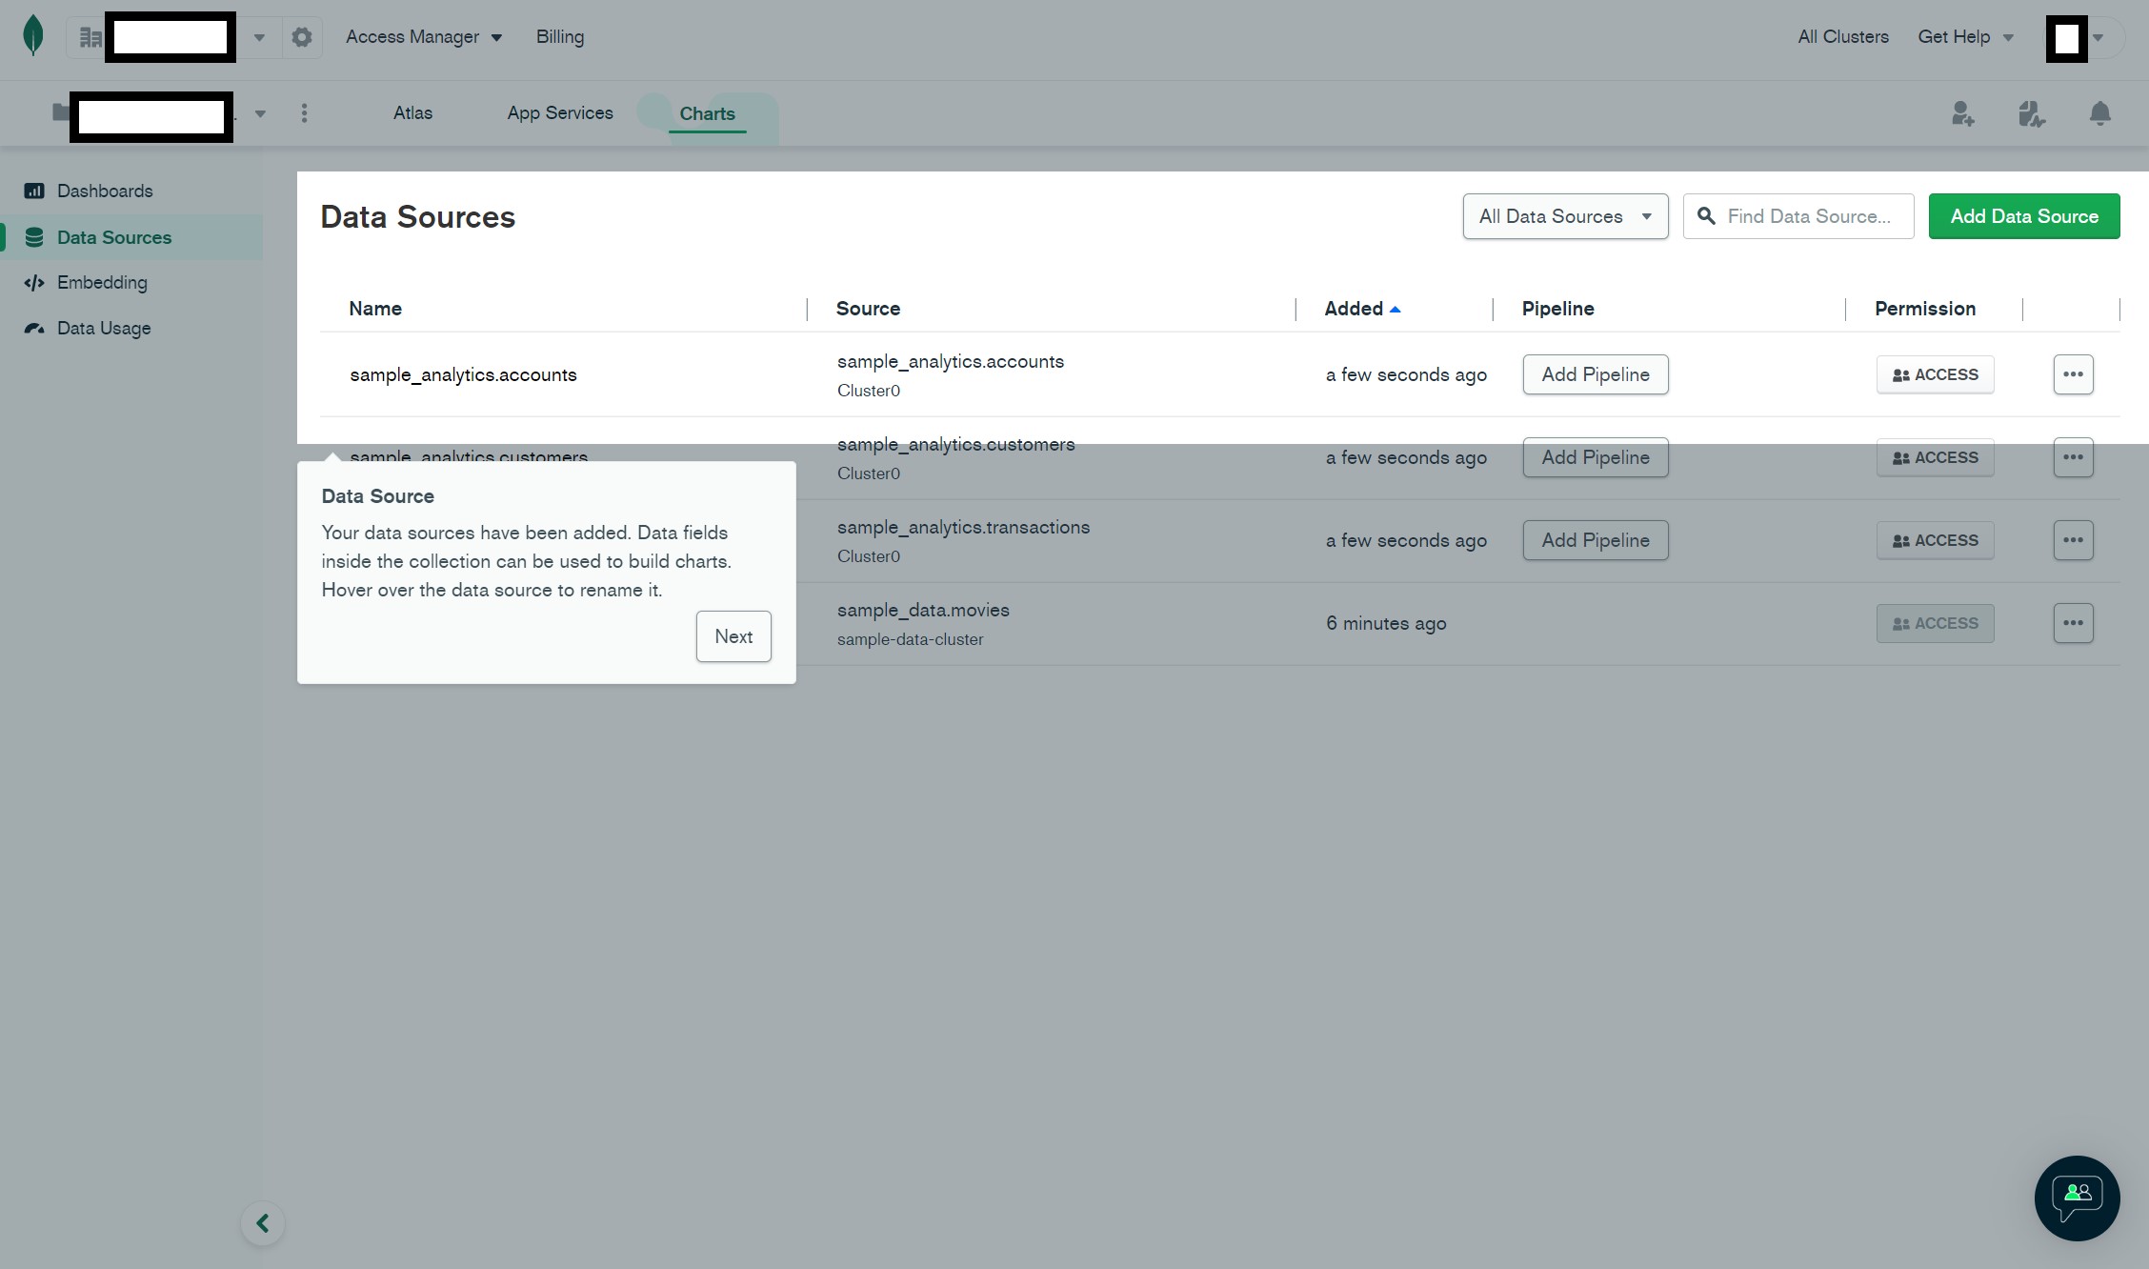2149x1269 pixels.
Task: Open the project selector dropdown arrow
Action: (260, 114)
